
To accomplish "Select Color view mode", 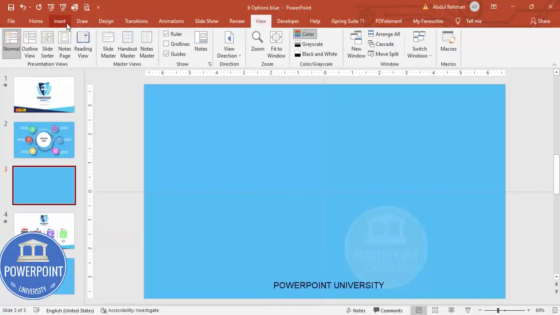I will (304, 34).
